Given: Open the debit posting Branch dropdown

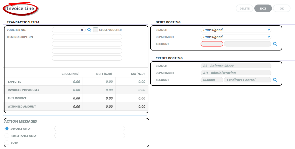Looking at the screenshot, I should (236, 30).
